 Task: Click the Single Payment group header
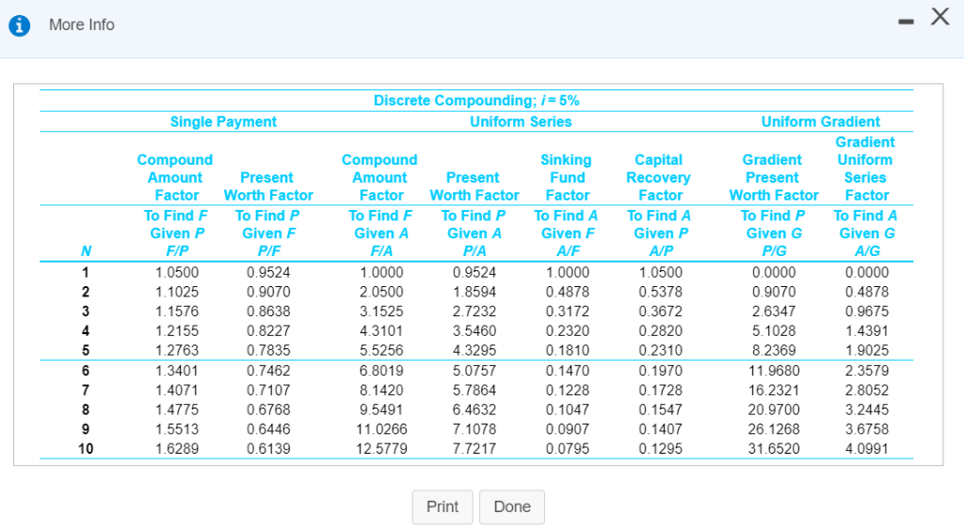223,121
